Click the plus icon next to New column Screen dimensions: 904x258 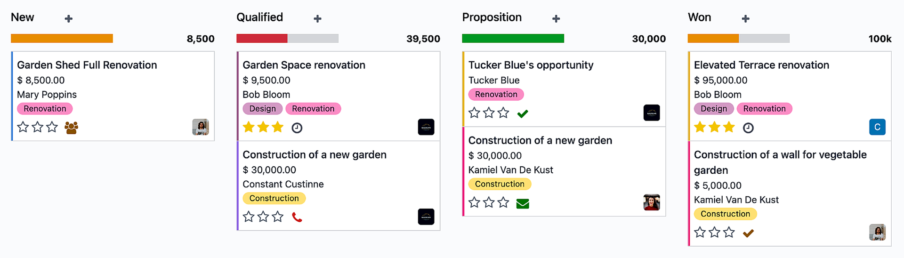69,19
